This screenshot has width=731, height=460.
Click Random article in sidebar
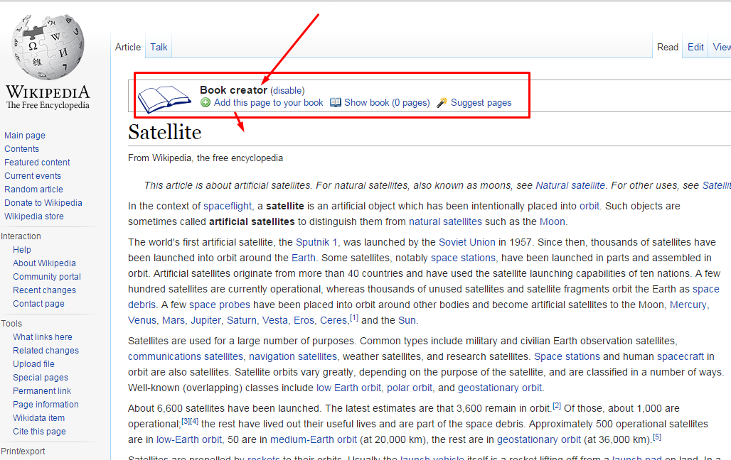[x=33, y=190]
